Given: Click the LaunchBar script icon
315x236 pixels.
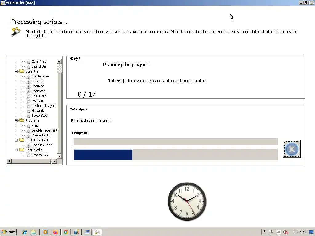Looking at the screenshot, I should click(28, 67).
